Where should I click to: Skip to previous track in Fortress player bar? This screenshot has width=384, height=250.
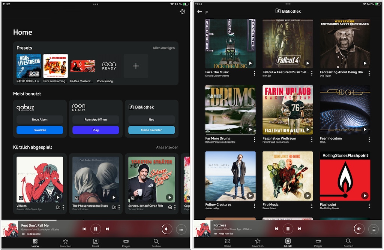[276, 229]
